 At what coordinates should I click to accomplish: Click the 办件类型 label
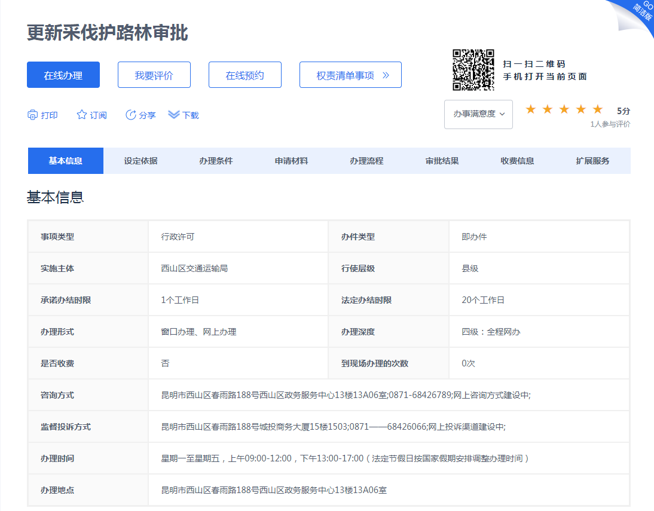[358, 237]
